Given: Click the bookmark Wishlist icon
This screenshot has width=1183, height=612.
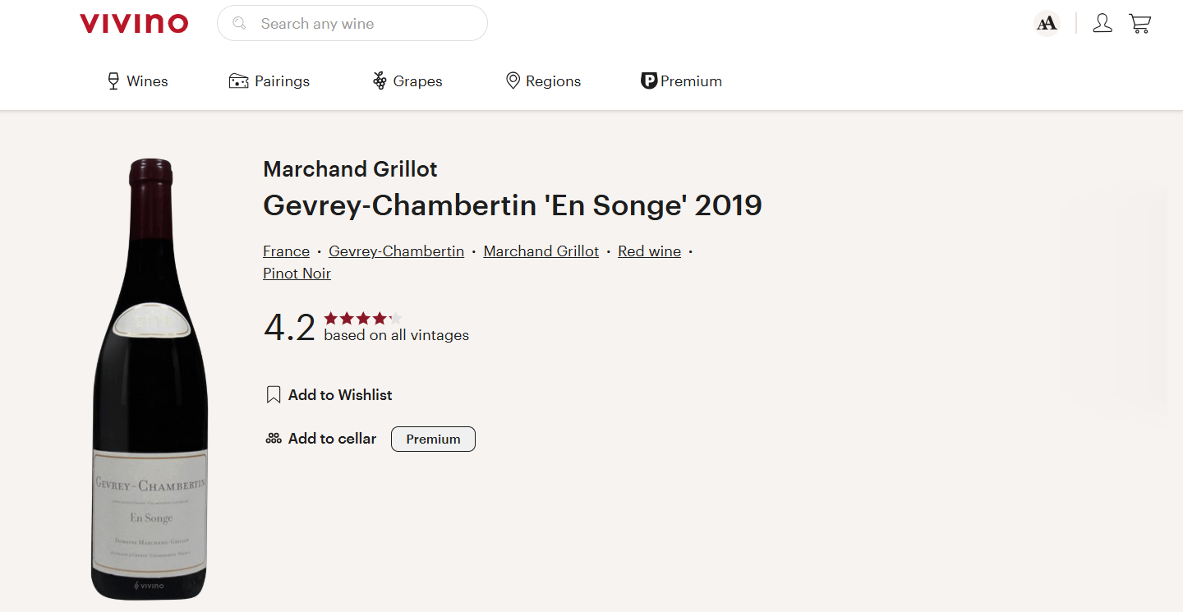Looking at the screenshot, I should coord(274,395).
